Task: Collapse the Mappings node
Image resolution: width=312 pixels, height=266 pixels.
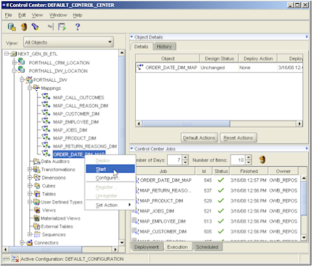Action: (x=30, y=88)
